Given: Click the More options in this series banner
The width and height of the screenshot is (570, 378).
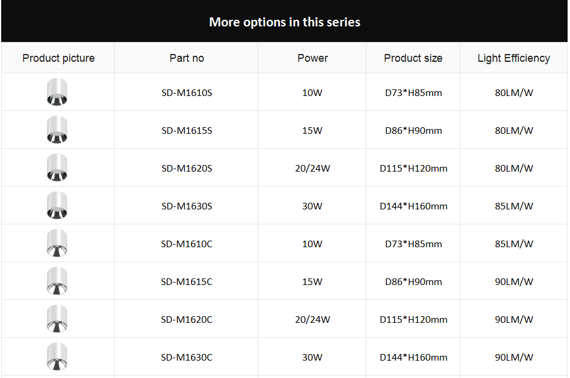Looking at the screenshot, I should 285,21.
